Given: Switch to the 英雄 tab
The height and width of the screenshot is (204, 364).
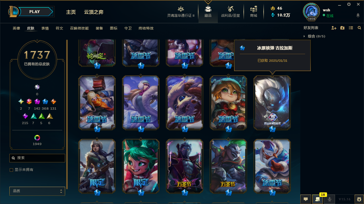Looking at the screenshot, I should pos(16,28).
